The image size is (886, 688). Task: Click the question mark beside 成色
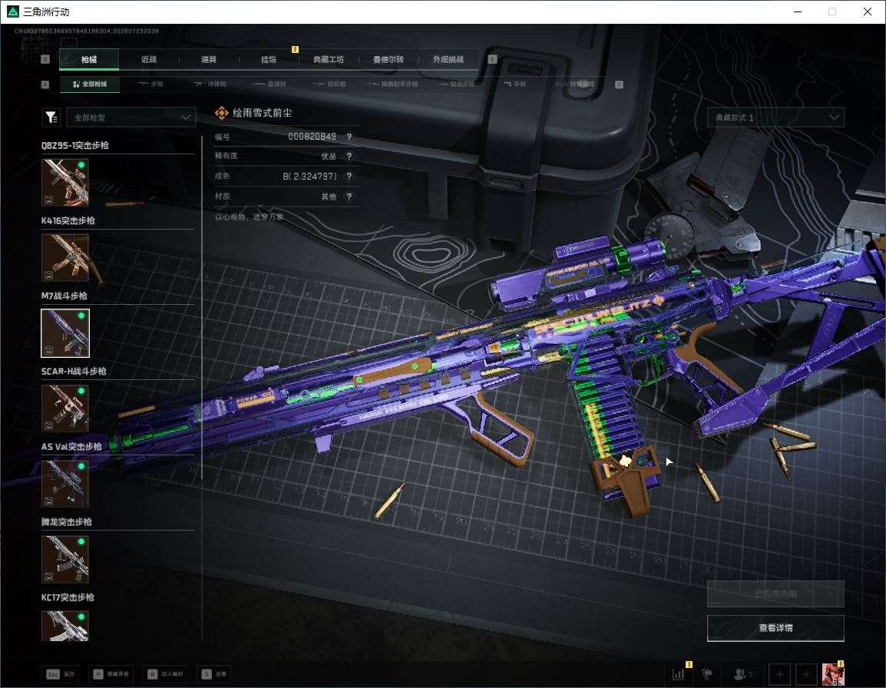[349, 177]
